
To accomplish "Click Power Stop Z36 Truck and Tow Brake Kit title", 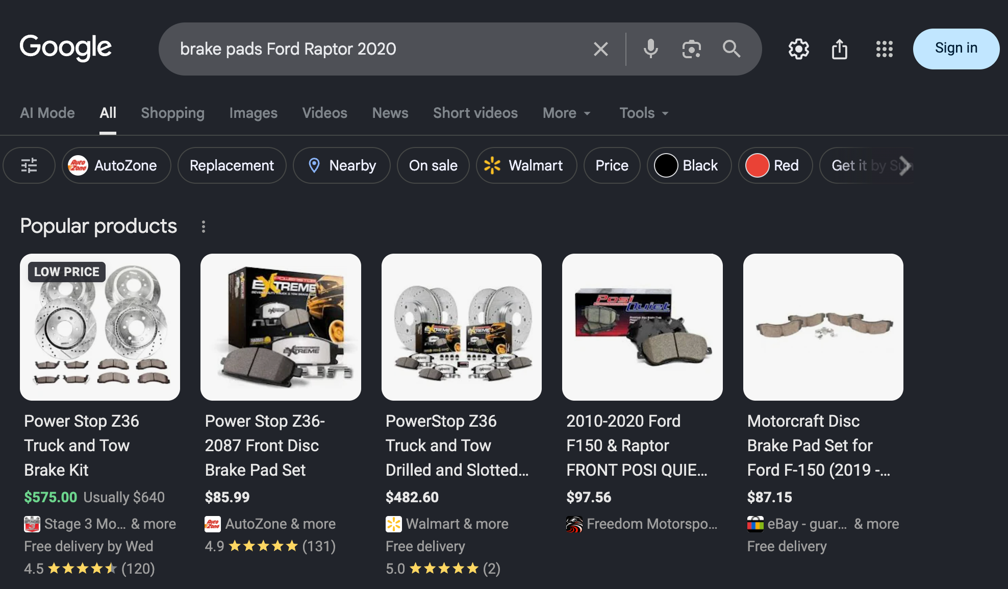I will point(82,446).
